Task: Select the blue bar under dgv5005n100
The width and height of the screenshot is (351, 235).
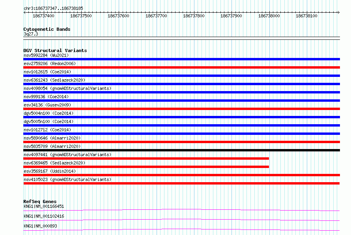Action: (x=181, y=125)
